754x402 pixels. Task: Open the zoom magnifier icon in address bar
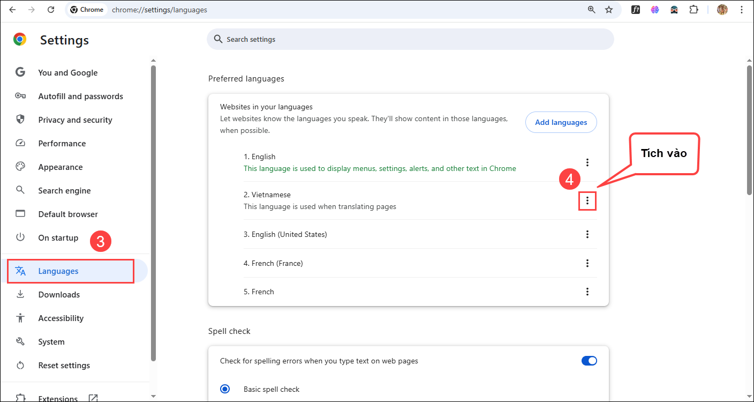coord(592,10)
